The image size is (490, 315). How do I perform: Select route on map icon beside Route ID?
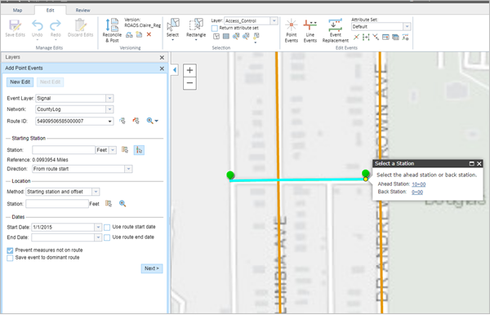click(x=122, y=121)
